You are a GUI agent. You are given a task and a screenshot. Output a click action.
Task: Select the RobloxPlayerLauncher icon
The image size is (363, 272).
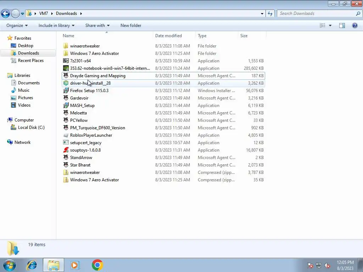66,135
